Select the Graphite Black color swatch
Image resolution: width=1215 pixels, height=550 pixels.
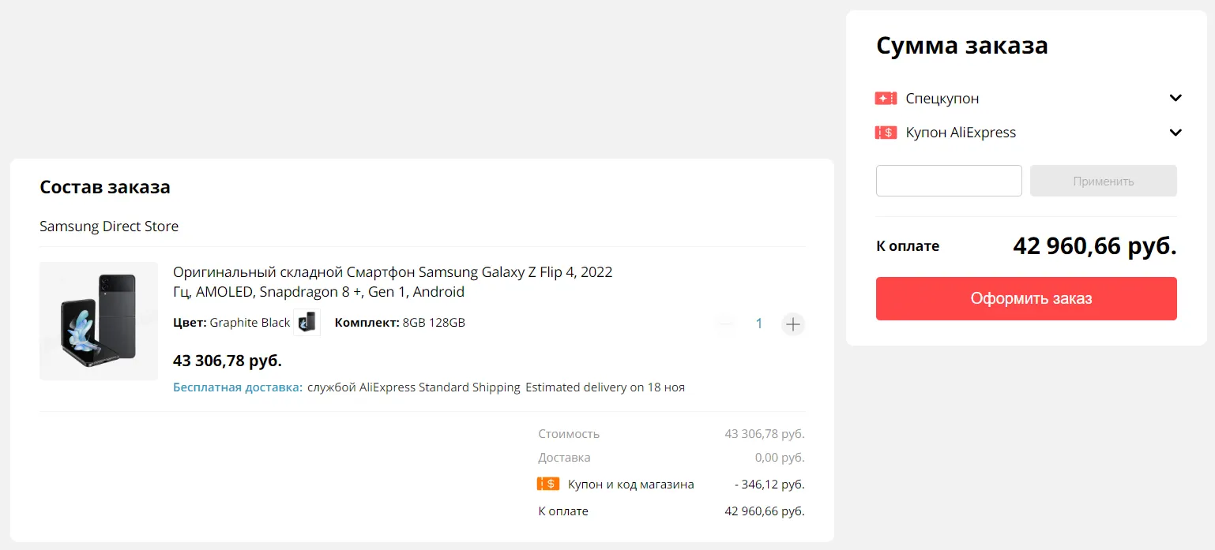(307, 322)
